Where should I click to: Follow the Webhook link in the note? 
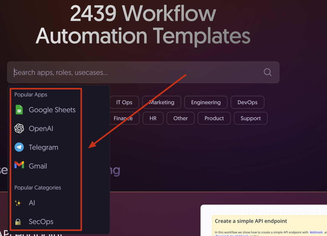(316, 232)
